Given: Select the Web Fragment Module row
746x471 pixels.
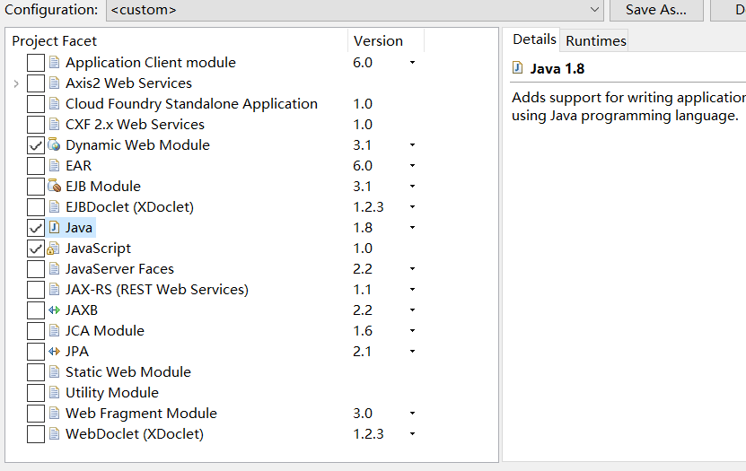Looking at the screenshot, I should [x=141, y=414].
